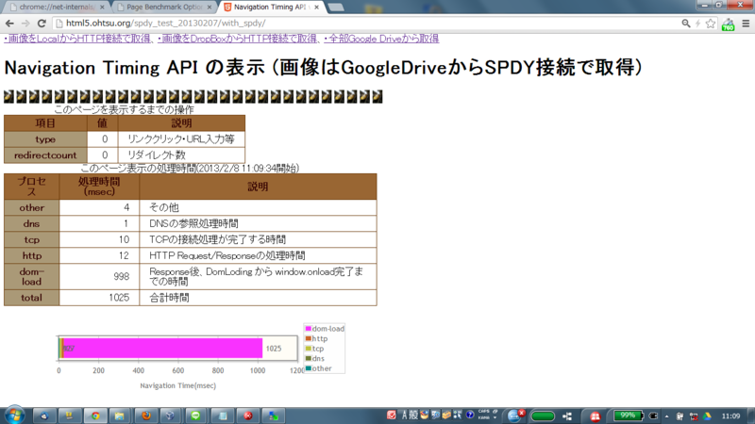This screenshot has height=424, width=755.
Task: Select the 'redirectcount' row label cell
Action: pyautogui.click(x=45, y=155)
